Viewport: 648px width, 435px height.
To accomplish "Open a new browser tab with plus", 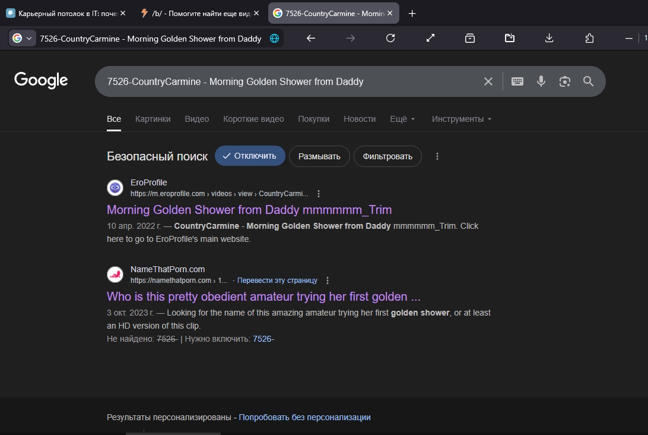I will pyautogui.click(x=412, y=14).
